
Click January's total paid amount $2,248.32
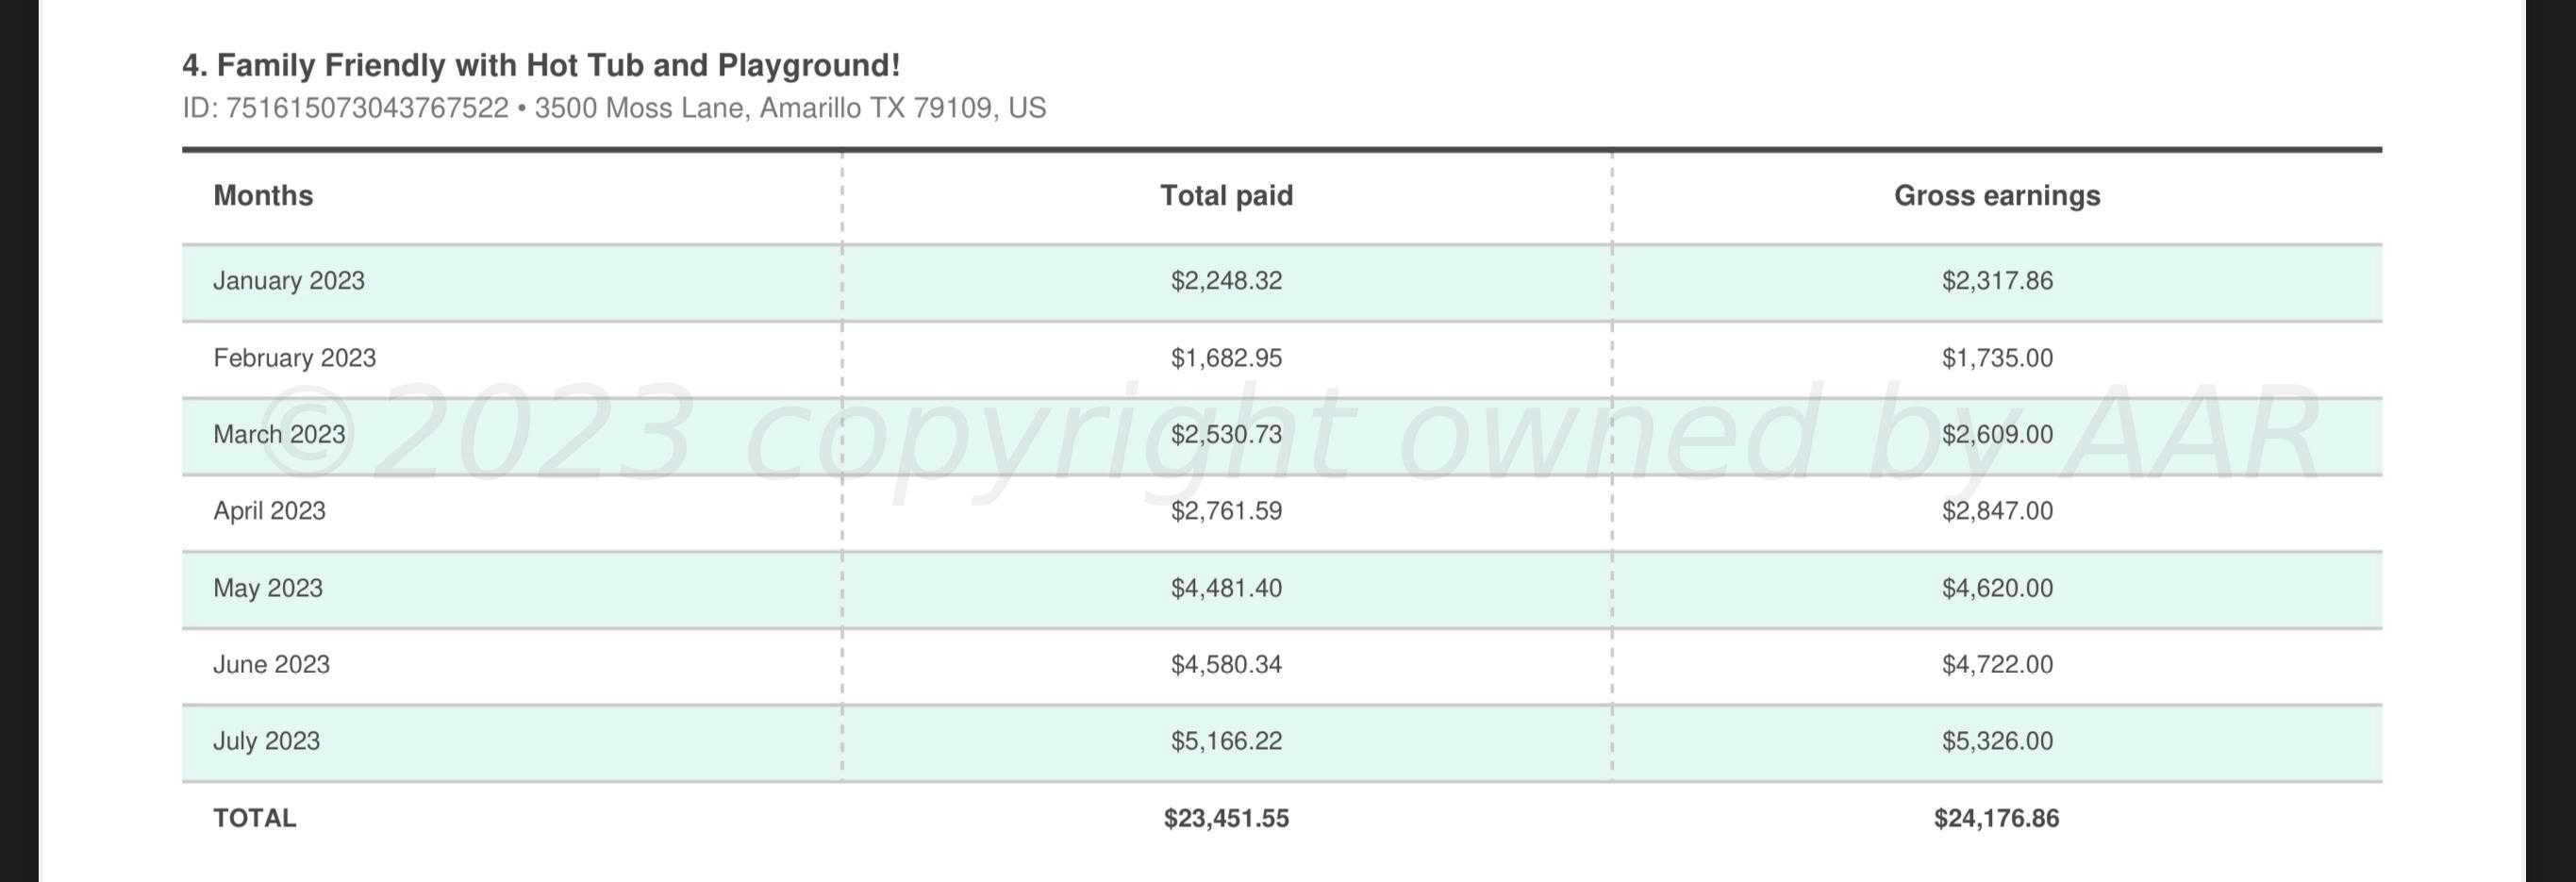1226,281
